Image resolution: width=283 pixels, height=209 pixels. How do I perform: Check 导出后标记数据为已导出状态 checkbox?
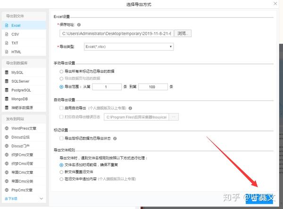[x=61, y=138]
